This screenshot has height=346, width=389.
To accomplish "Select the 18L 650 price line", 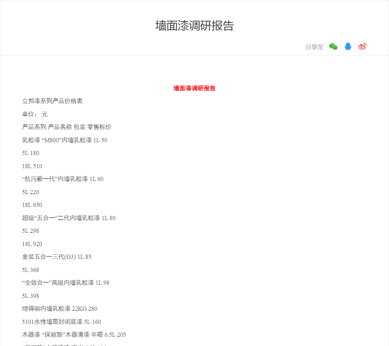I will point(32,205).
